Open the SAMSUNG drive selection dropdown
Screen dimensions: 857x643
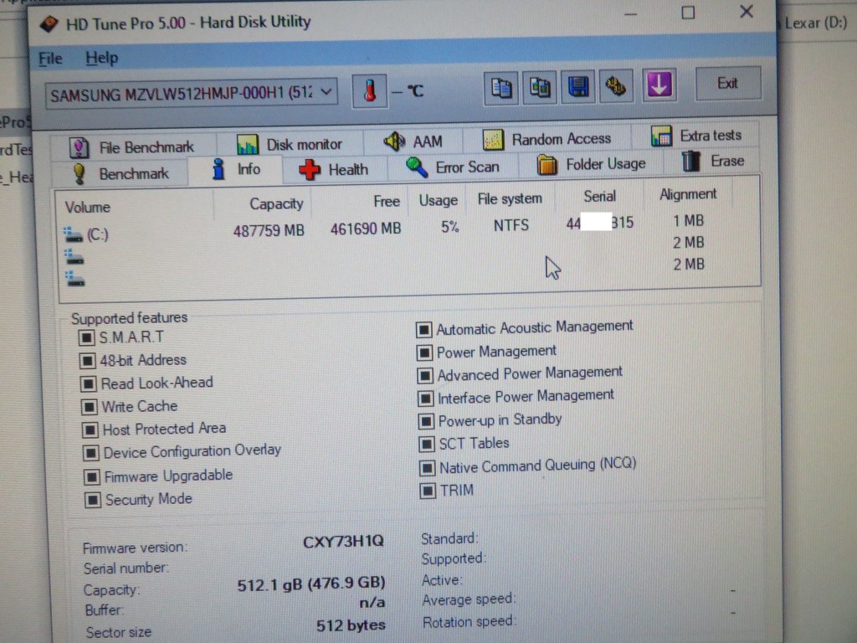(x=192, y=94)
